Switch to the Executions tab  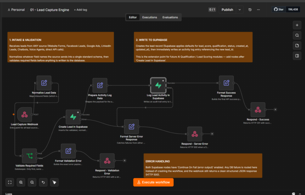(150, 17)
